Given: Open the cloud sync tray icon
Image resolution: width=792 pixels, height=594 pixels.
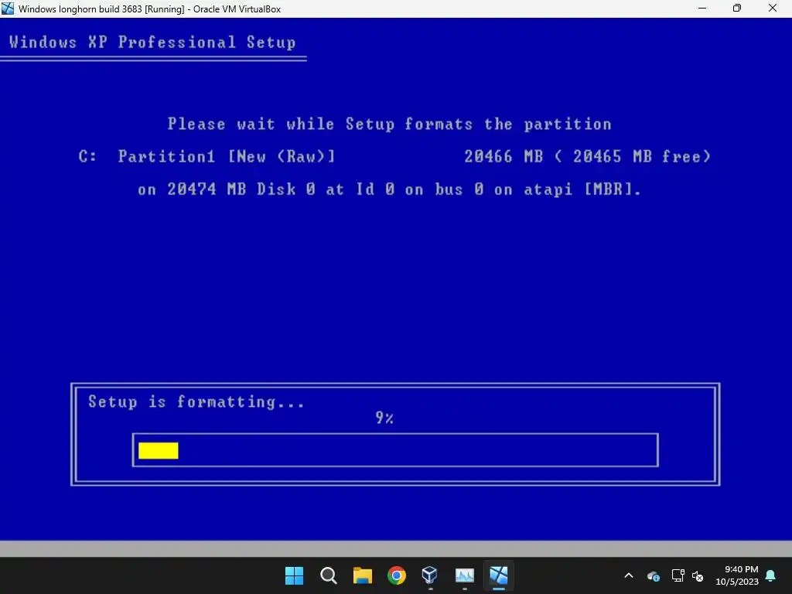Looking at the screenshot, I should click(653, 575).
